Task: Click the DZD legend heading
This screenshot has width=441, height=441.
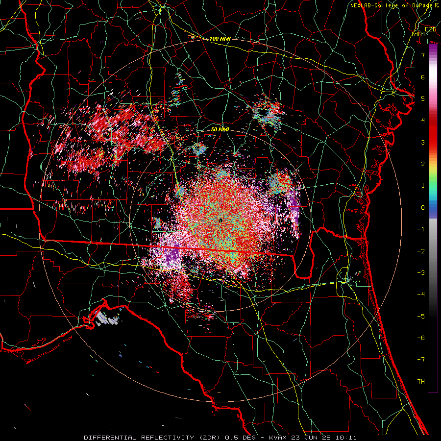Action: click(x=430, y=29)
